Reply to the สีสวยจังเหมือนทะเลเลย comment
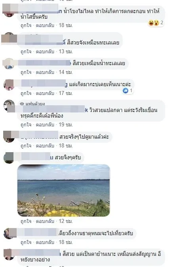Screen dimensions: 175x267 (x=45, y=51)
